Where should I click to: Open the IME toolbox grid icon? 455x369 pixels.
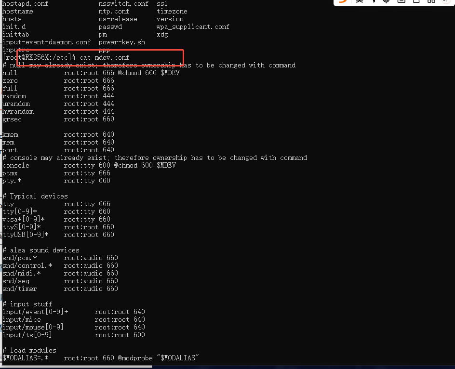431,1
